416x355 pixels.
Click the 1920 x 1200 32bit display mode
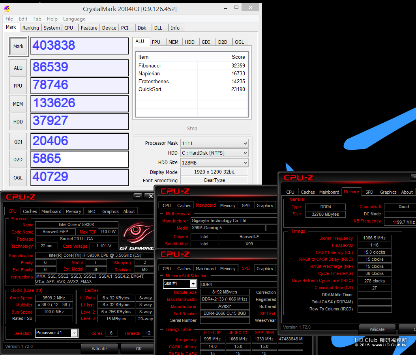click(x=214, y=172)
